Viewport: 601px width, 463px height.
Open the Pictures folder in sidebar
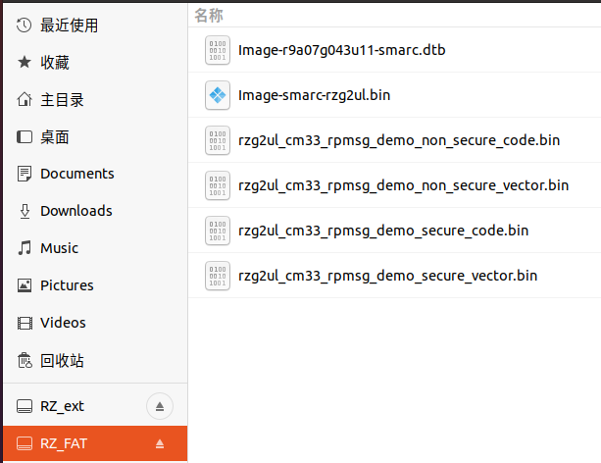[95, 285]
